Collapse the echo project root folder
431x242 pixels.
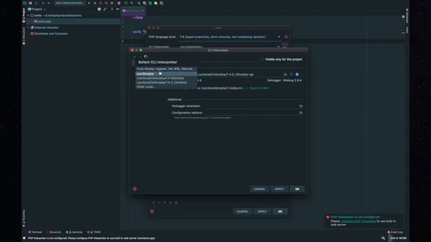click(x=28, y=15)
